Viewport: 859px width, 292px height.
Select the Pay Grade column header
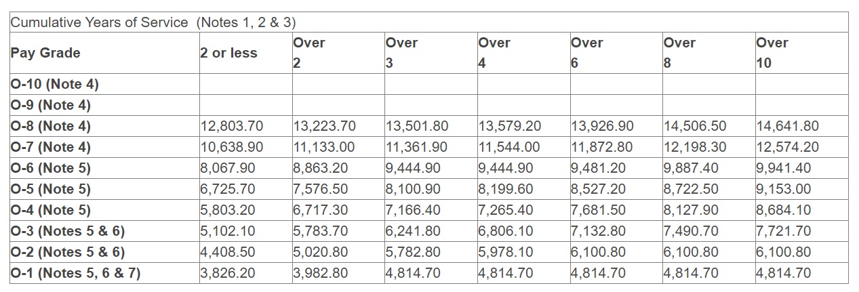[x=45, y=53]
